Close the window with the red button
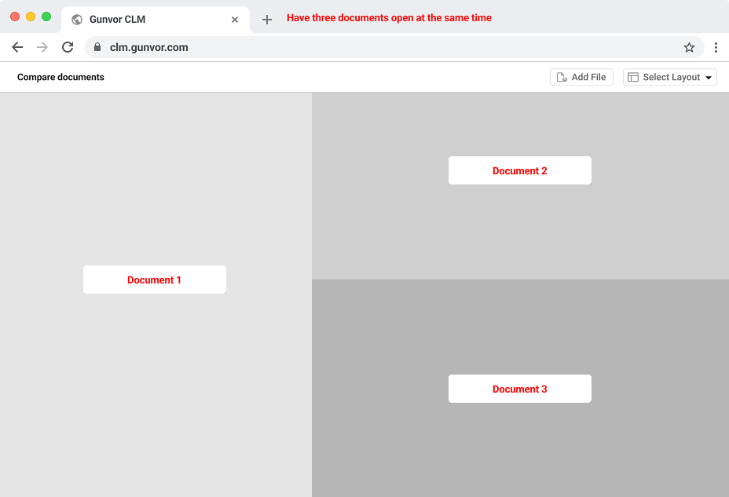The image size is (729, 497). [15, 16]
